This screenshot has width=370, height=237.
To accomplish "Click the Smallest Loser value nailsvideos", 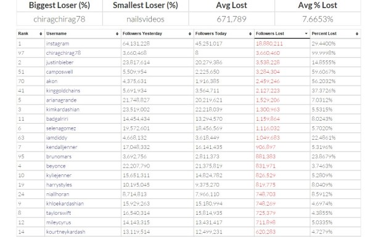I will (146, 19).
